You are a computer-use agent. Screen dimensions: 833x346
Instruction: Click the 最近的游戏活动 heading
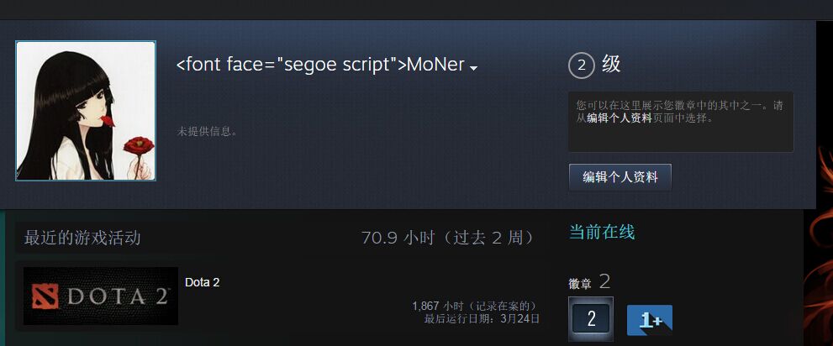point(82,238)
